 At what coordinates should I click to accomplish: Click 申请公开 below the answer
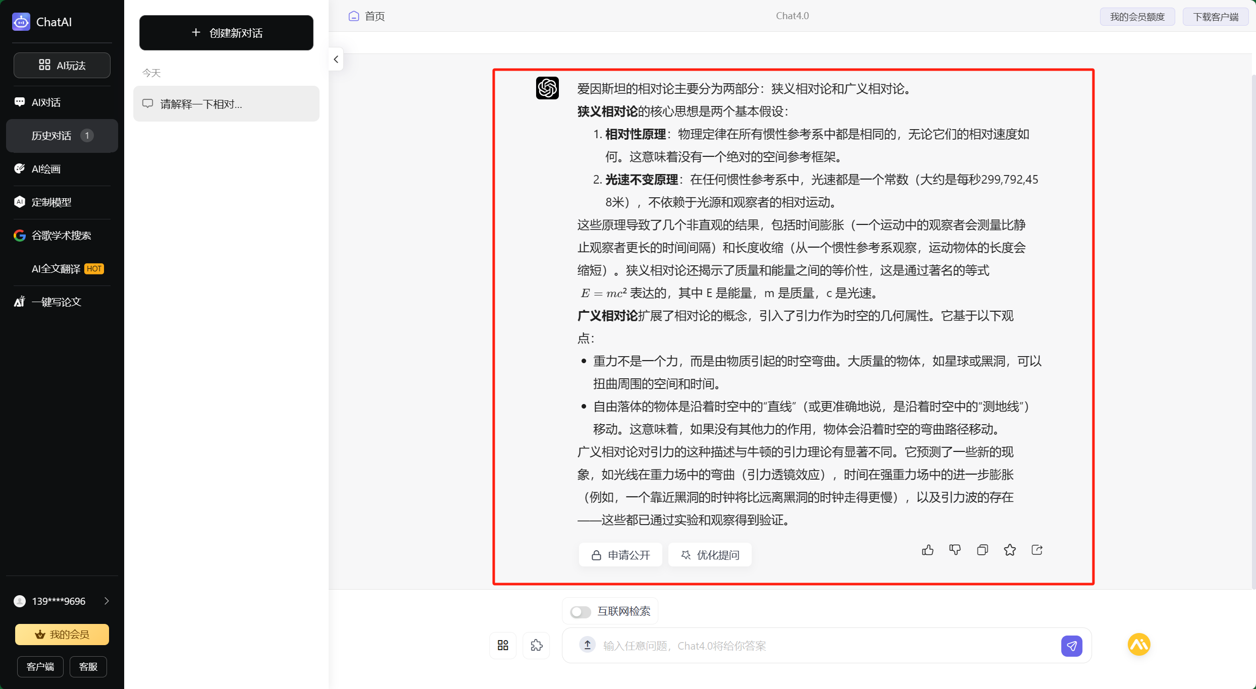[620, 554]
